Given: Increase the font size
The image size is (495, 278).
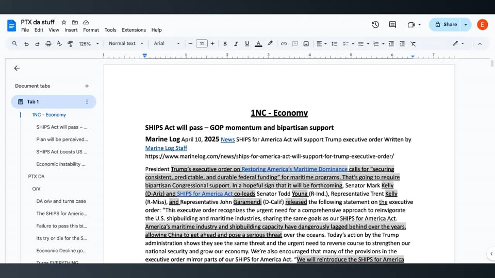Looking at the screenshot, I should pyautogui.click(x=212, y=43).
